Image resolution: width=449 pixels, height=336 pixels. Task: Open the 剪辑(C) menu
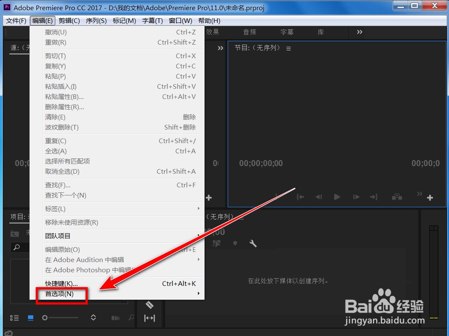click(69, 21)
